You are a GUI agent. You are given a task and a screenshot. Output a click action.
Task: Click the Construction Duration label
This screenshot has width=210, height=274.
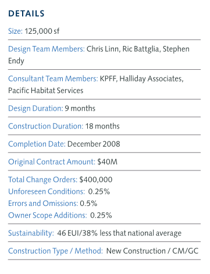(x=46, y=126)
